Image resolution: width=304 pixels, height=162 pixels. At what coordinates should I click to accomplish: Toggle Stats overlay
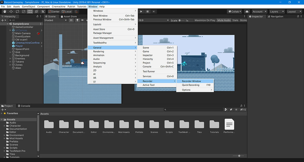pos(235,20)
